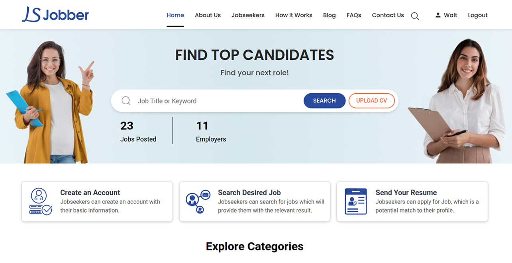Visit the Blog section
Screen dimensions: 512x263
pyautogui.click(x=329, y=15)
